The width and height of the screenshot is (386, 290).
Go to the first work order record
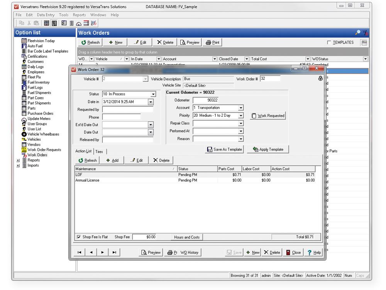click(x=79, y=252)
